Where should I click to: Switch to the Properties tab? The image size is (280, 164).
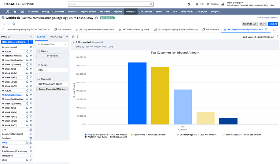[56, 37]
